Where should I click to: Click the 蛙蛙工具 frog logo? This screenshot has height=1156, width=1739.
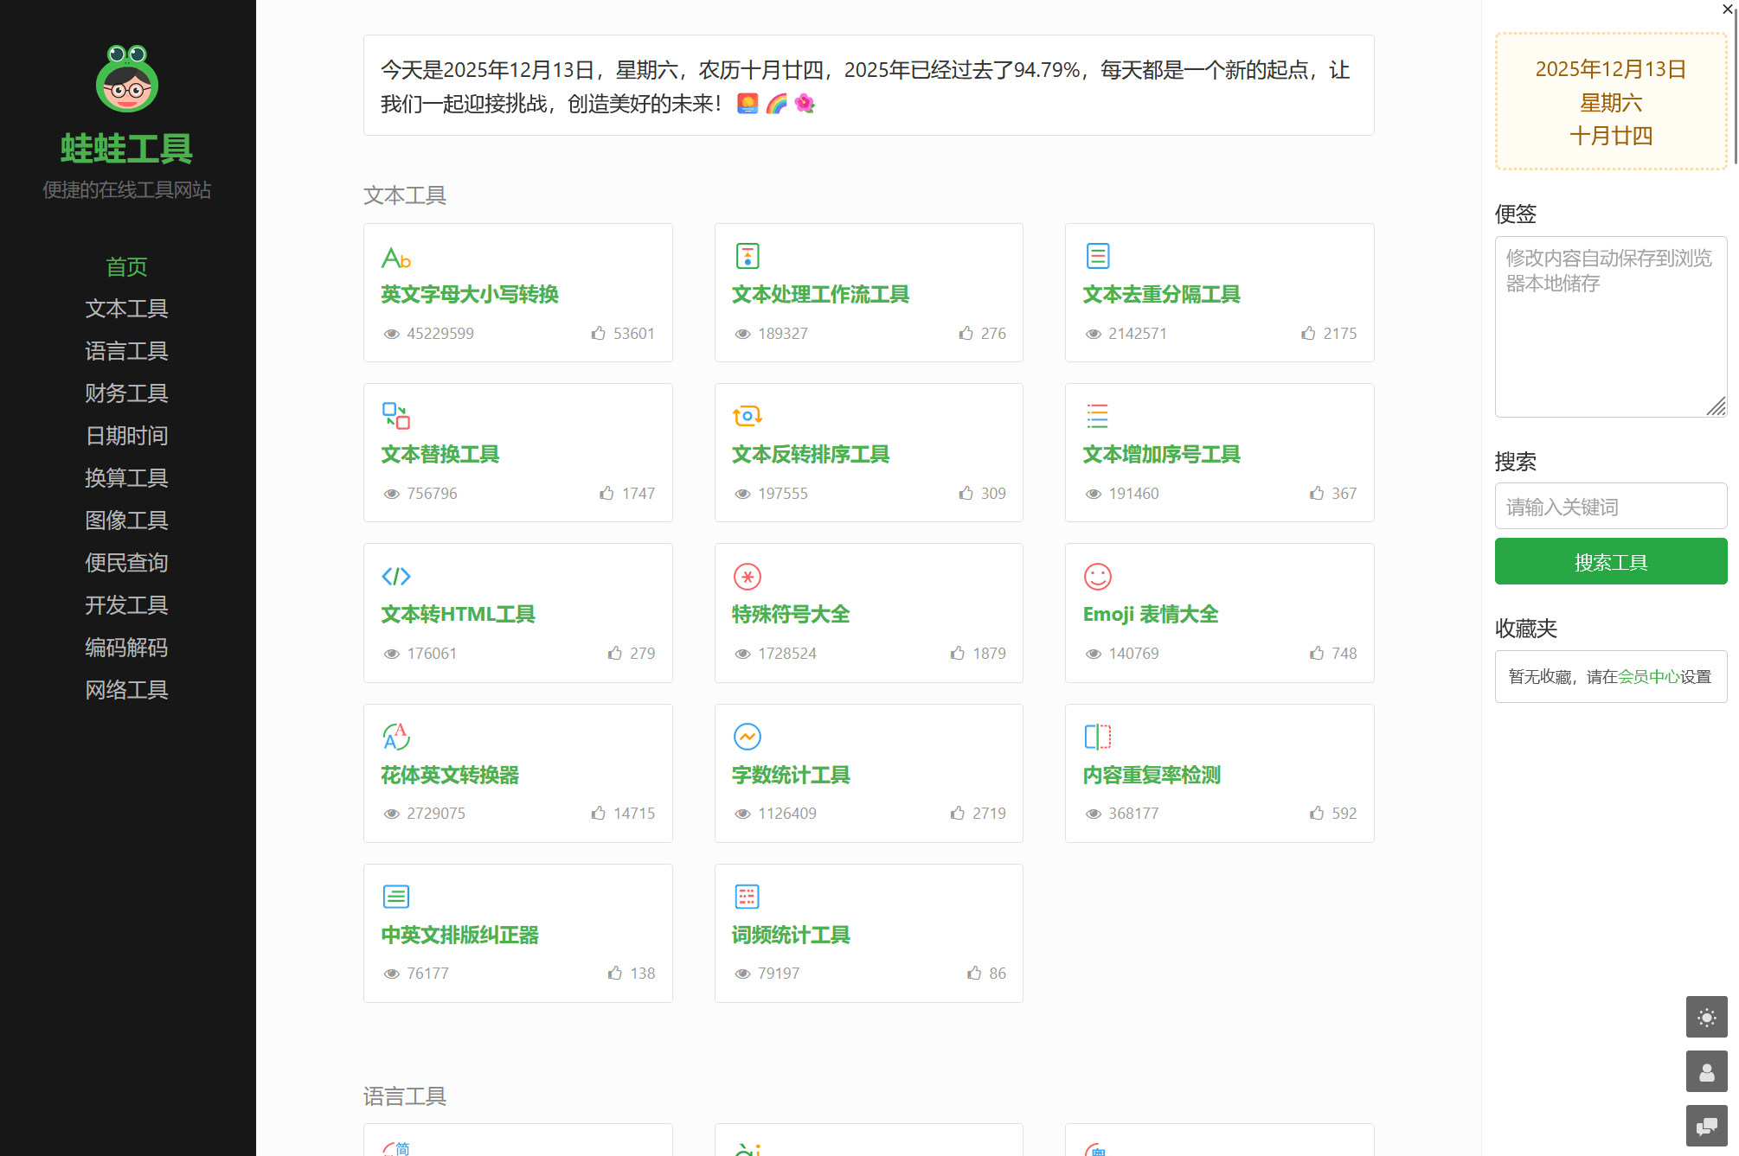pos(126,79)
